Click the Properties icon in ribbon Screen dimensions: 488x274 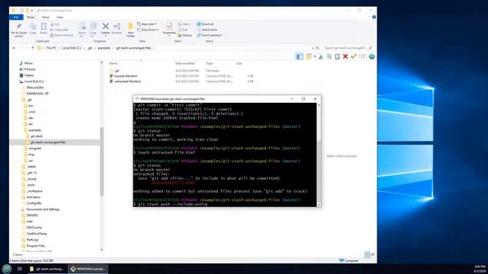(x=169, y=27)
